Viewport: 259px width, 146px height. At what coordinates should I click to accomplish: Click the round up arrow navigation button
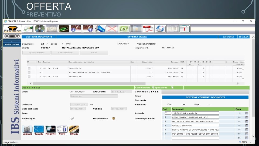(7, 36)
